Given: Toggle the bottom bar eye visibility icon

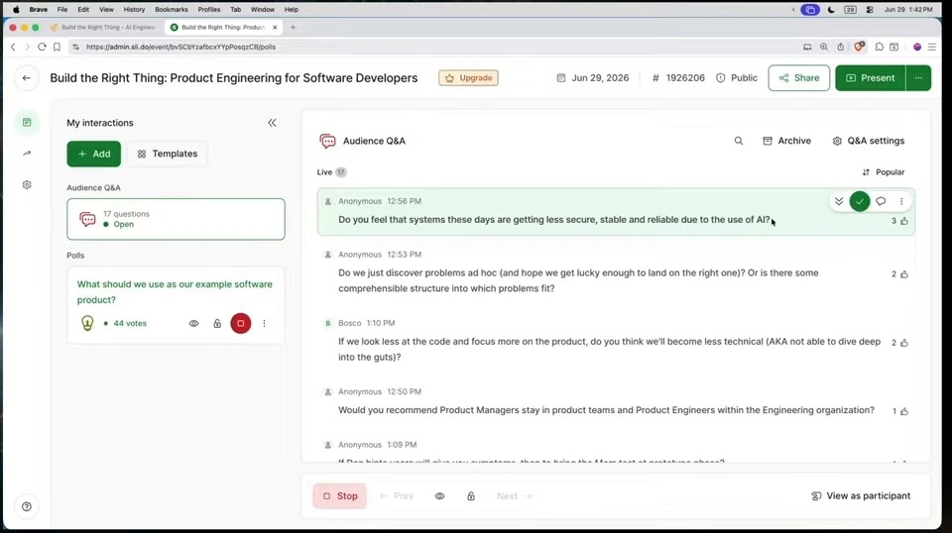Looking at the screenshot, I should [439, 496].
